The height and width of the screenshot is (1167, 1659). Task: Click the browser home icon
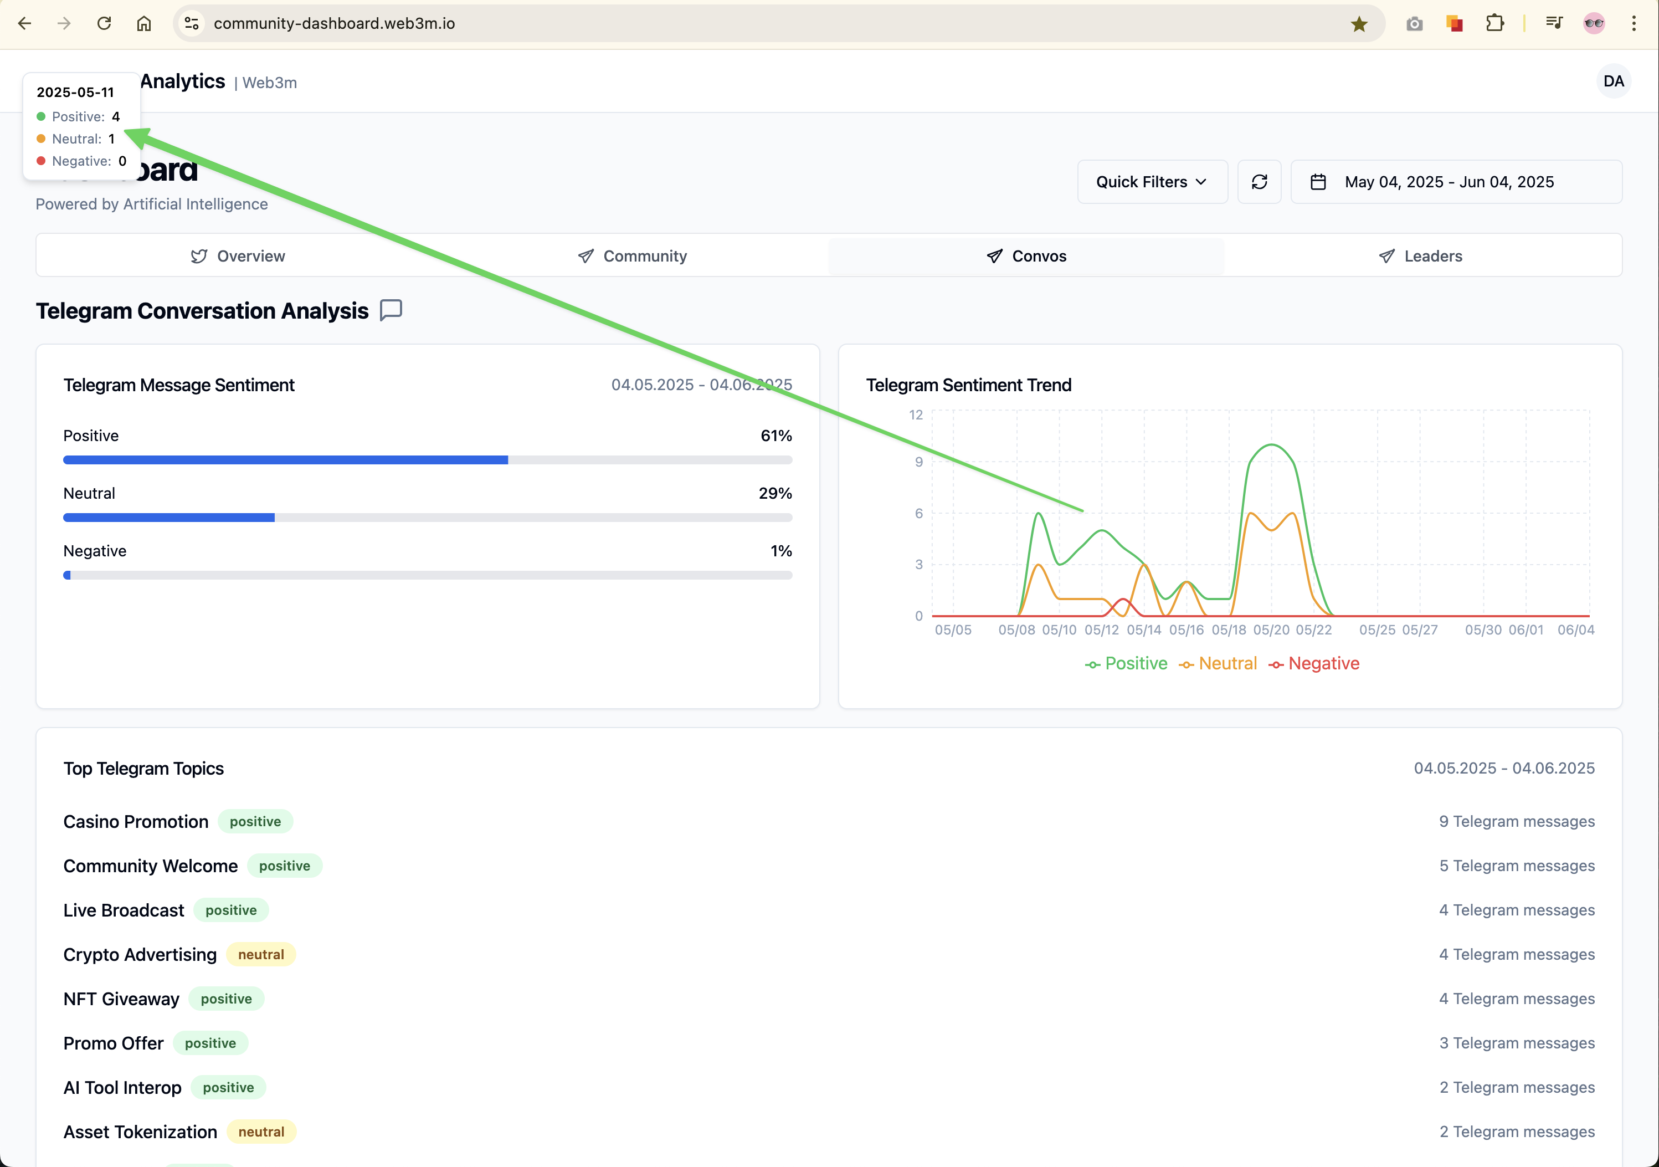click(144, 24)
